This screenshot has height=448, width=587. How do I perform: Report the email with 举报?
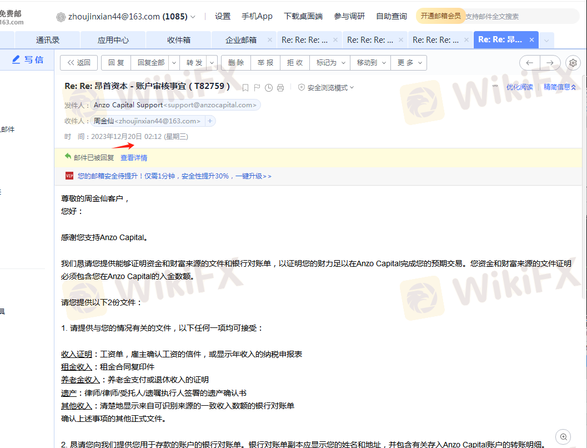(265, 63)
